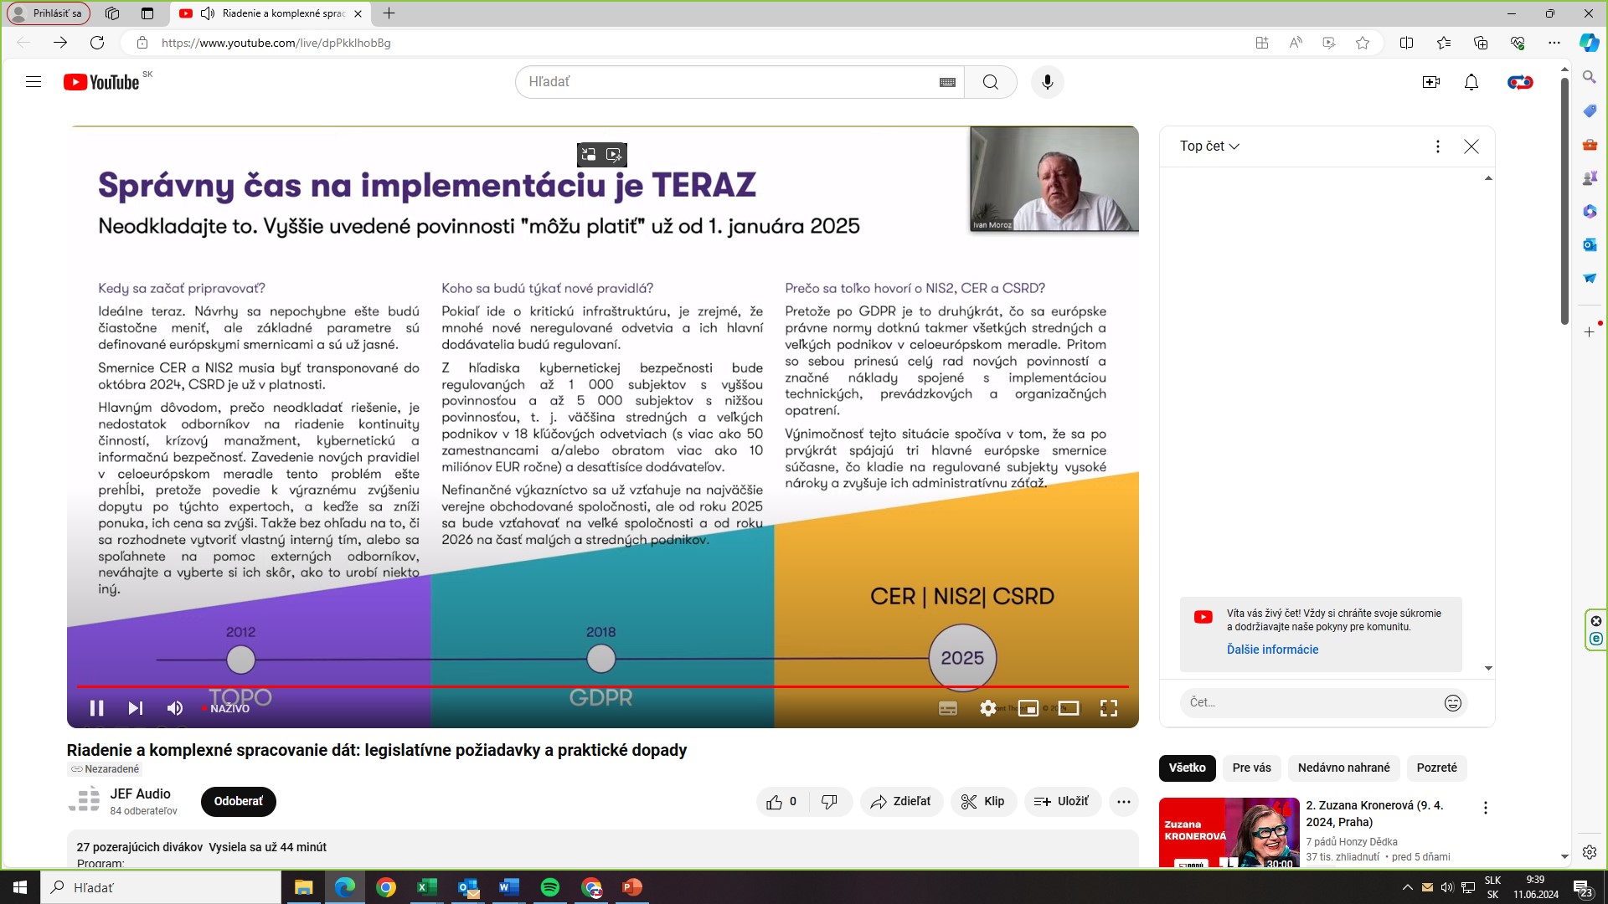Open Spotify from the taskbar
1608x904 pixels.
pos(550,887)
